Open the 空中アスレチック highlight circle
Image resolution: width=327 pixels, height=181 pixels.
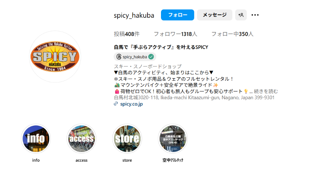(x=173, y=138)
